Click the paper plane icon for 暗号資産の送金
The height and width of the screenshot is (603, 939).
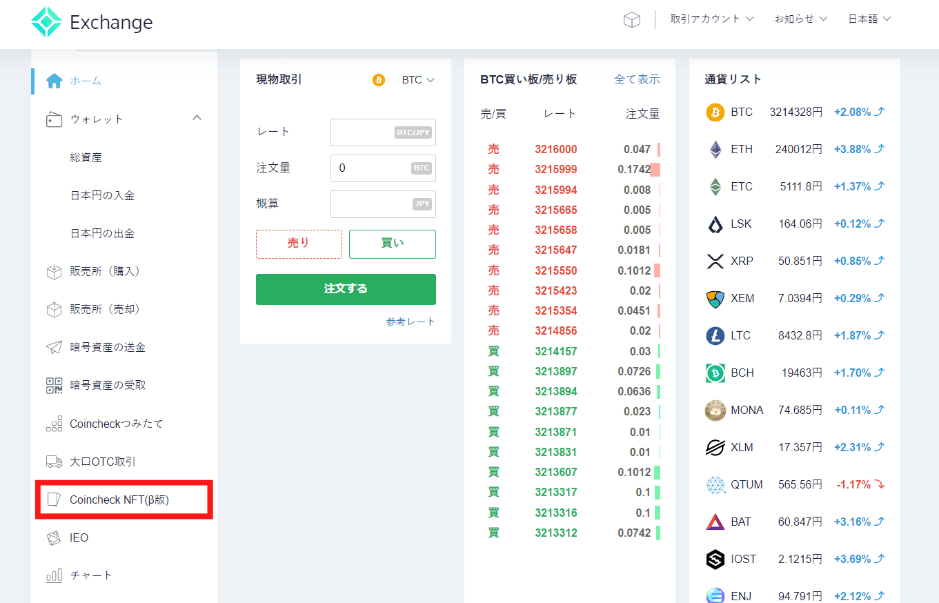tap(55, 347)
